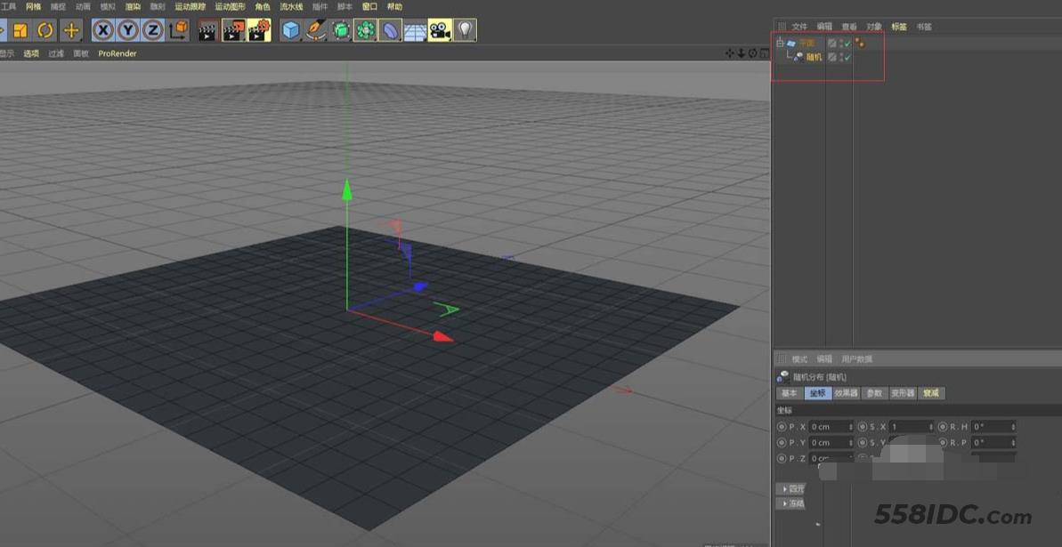Open the viewport 选项 menu
Screen dimensions: 1062x547
tap(31, 53)
